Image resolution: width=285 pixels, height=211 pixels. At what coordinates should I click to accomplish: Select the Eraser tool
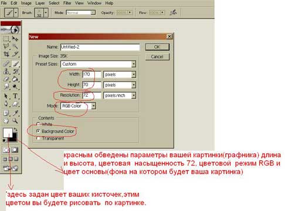tap(6, 79)
